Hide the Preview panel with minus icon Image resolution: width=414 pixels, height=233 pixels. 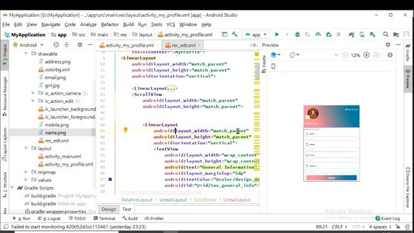pyautogui.click(x=398, y=45)
